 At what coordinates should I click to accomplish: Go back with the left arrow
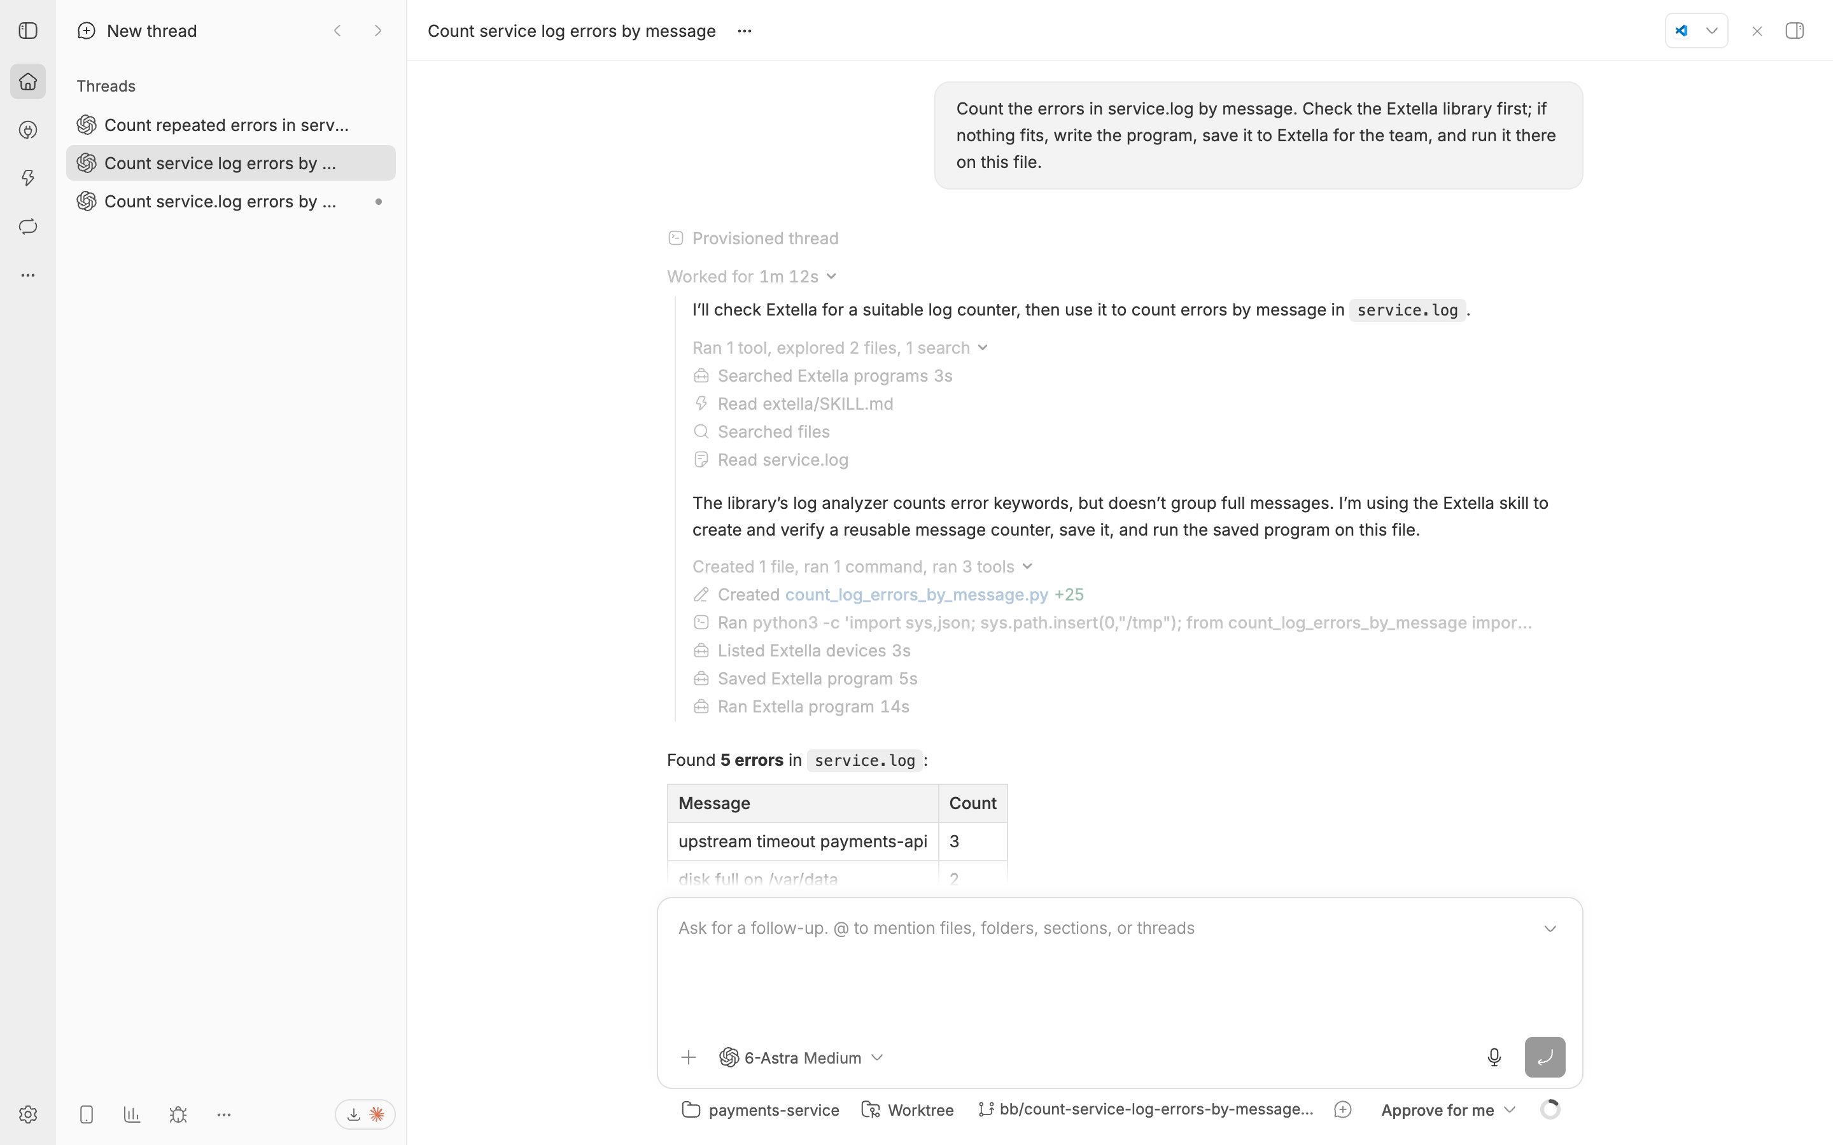pos(338,31)
